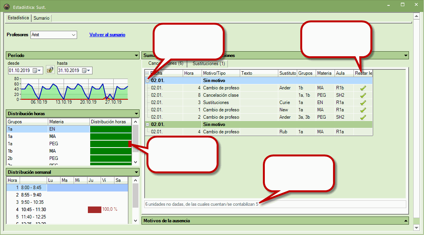Collapse the Período panel
The image size is (424, 235).
[136, 55]
